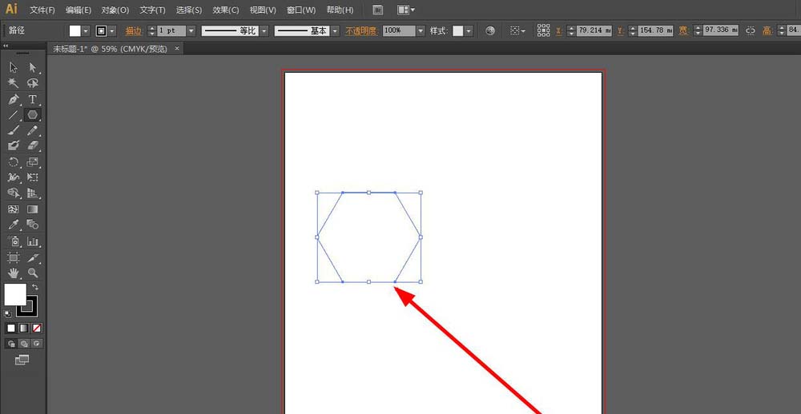Set paint mode to Color

tap(11, 328)
